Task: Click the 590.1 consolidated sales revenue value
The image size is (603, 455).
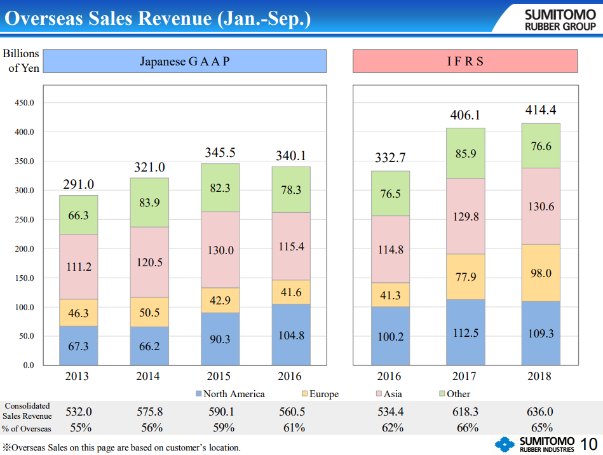Action: [x=221, y=412]
